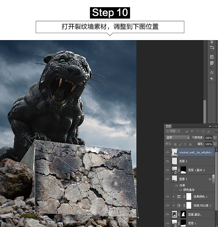The height and width of the screenshot is (227, 218).
Task: Open the layer filter 类型 dropdown
Action: (173, 131)
